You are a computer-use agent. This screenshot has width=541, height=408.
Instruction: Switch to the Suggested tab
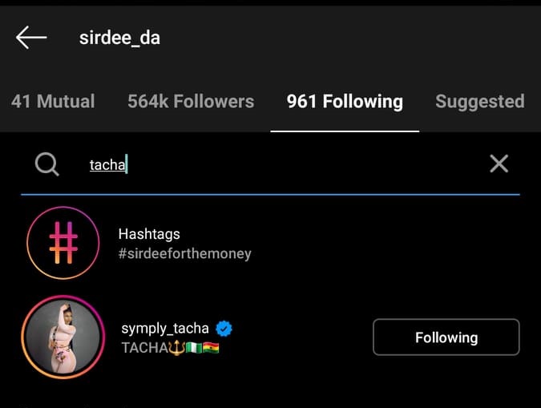pyautogui.click(x=480, y=102)
